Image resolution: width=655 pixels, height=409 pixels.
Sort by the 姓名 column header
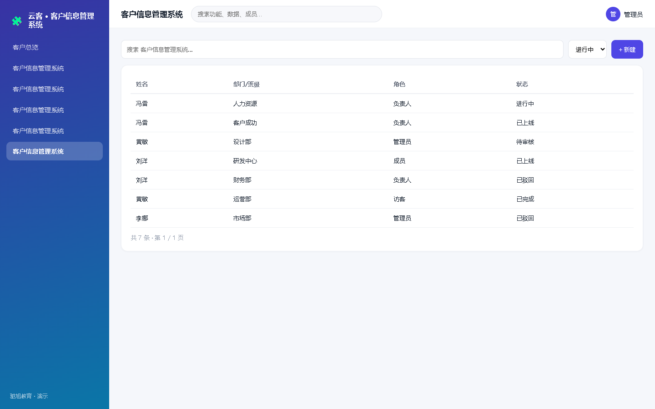coord(142,84)
